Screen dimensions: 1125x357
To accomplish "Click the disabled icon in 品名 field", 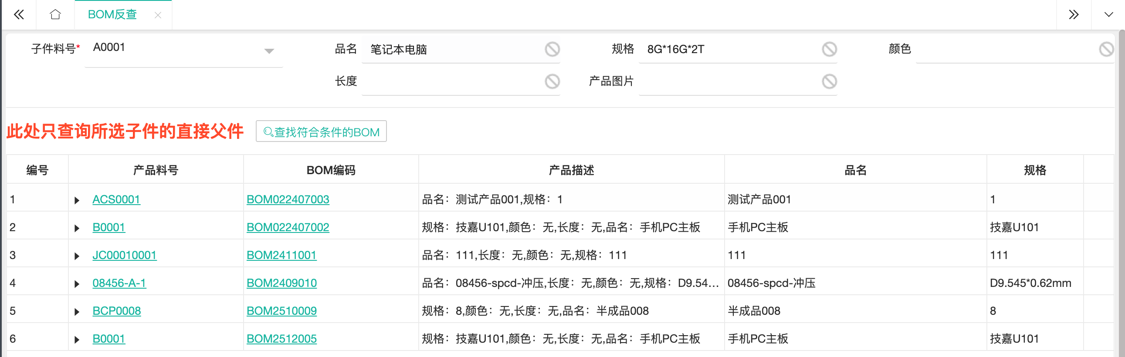I will (x=552, y=49).
